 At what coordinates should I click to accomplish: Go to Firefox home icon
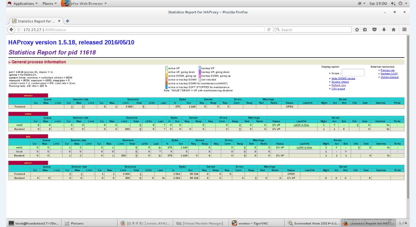[x=393, y=29]
